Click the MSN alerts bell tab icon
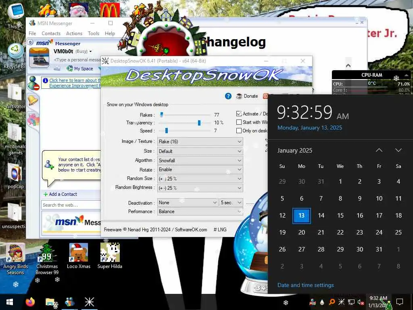Viewport: 413px width, 310px height. point(33,101)
